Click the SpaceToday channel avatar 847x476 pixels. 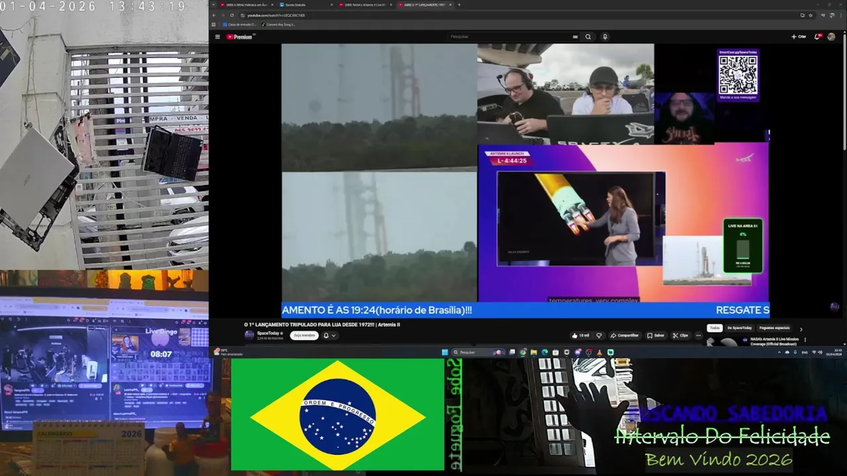pos(249,335)
